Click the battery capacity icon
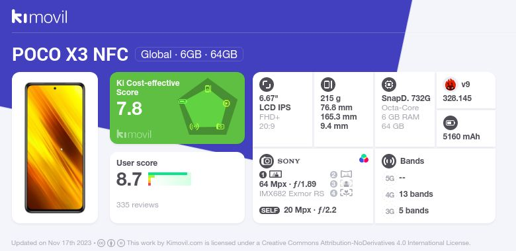 pyautogui.click(x=450, y=124)
